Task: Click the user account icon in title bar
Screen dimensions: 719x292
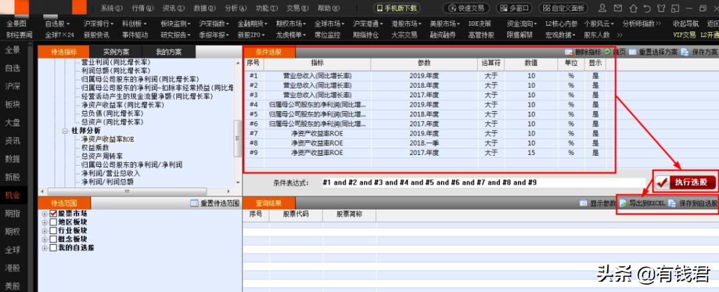Action: [603, 8]
